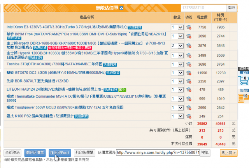Image resolution: width=249 pixels, height=168 pixels.
Task: Open quantity dropdown for Toughpower 550W GOLD
Action: (x=177, y=108)
